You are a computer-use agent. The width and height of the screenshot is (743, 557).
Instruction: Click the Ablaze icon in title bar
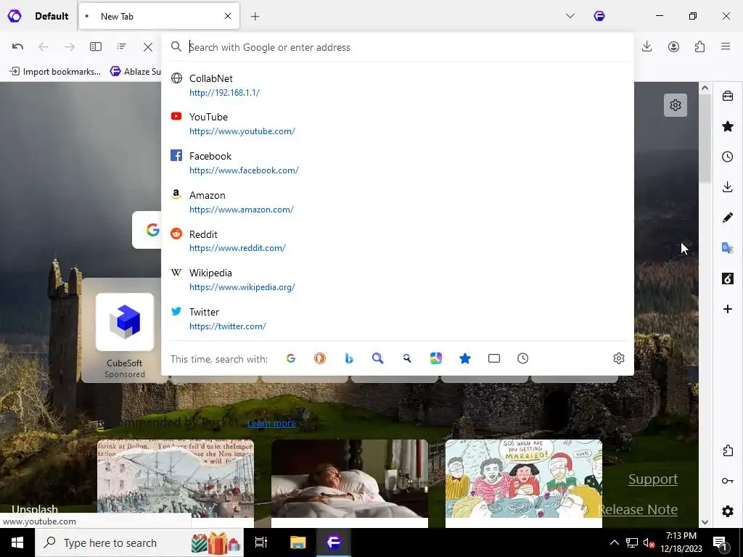pos(599,16)
